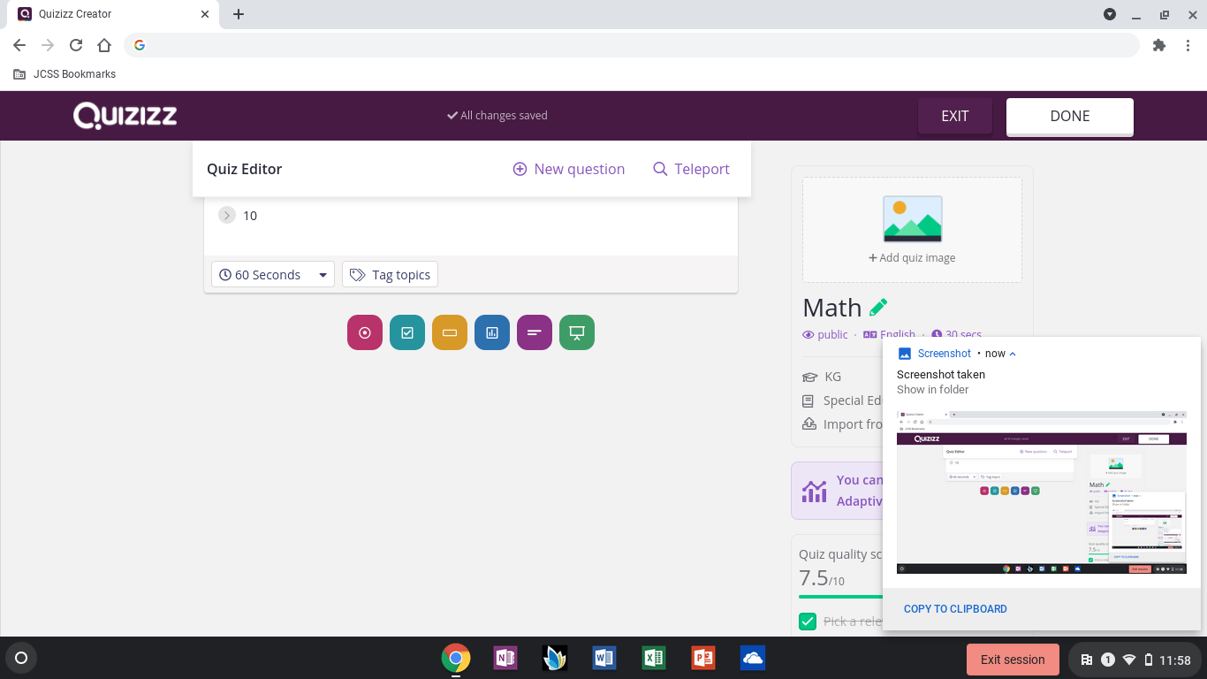Click the Wi-Fi icon in system tray
The image size is (1207, 679).
pos(1129,660)
